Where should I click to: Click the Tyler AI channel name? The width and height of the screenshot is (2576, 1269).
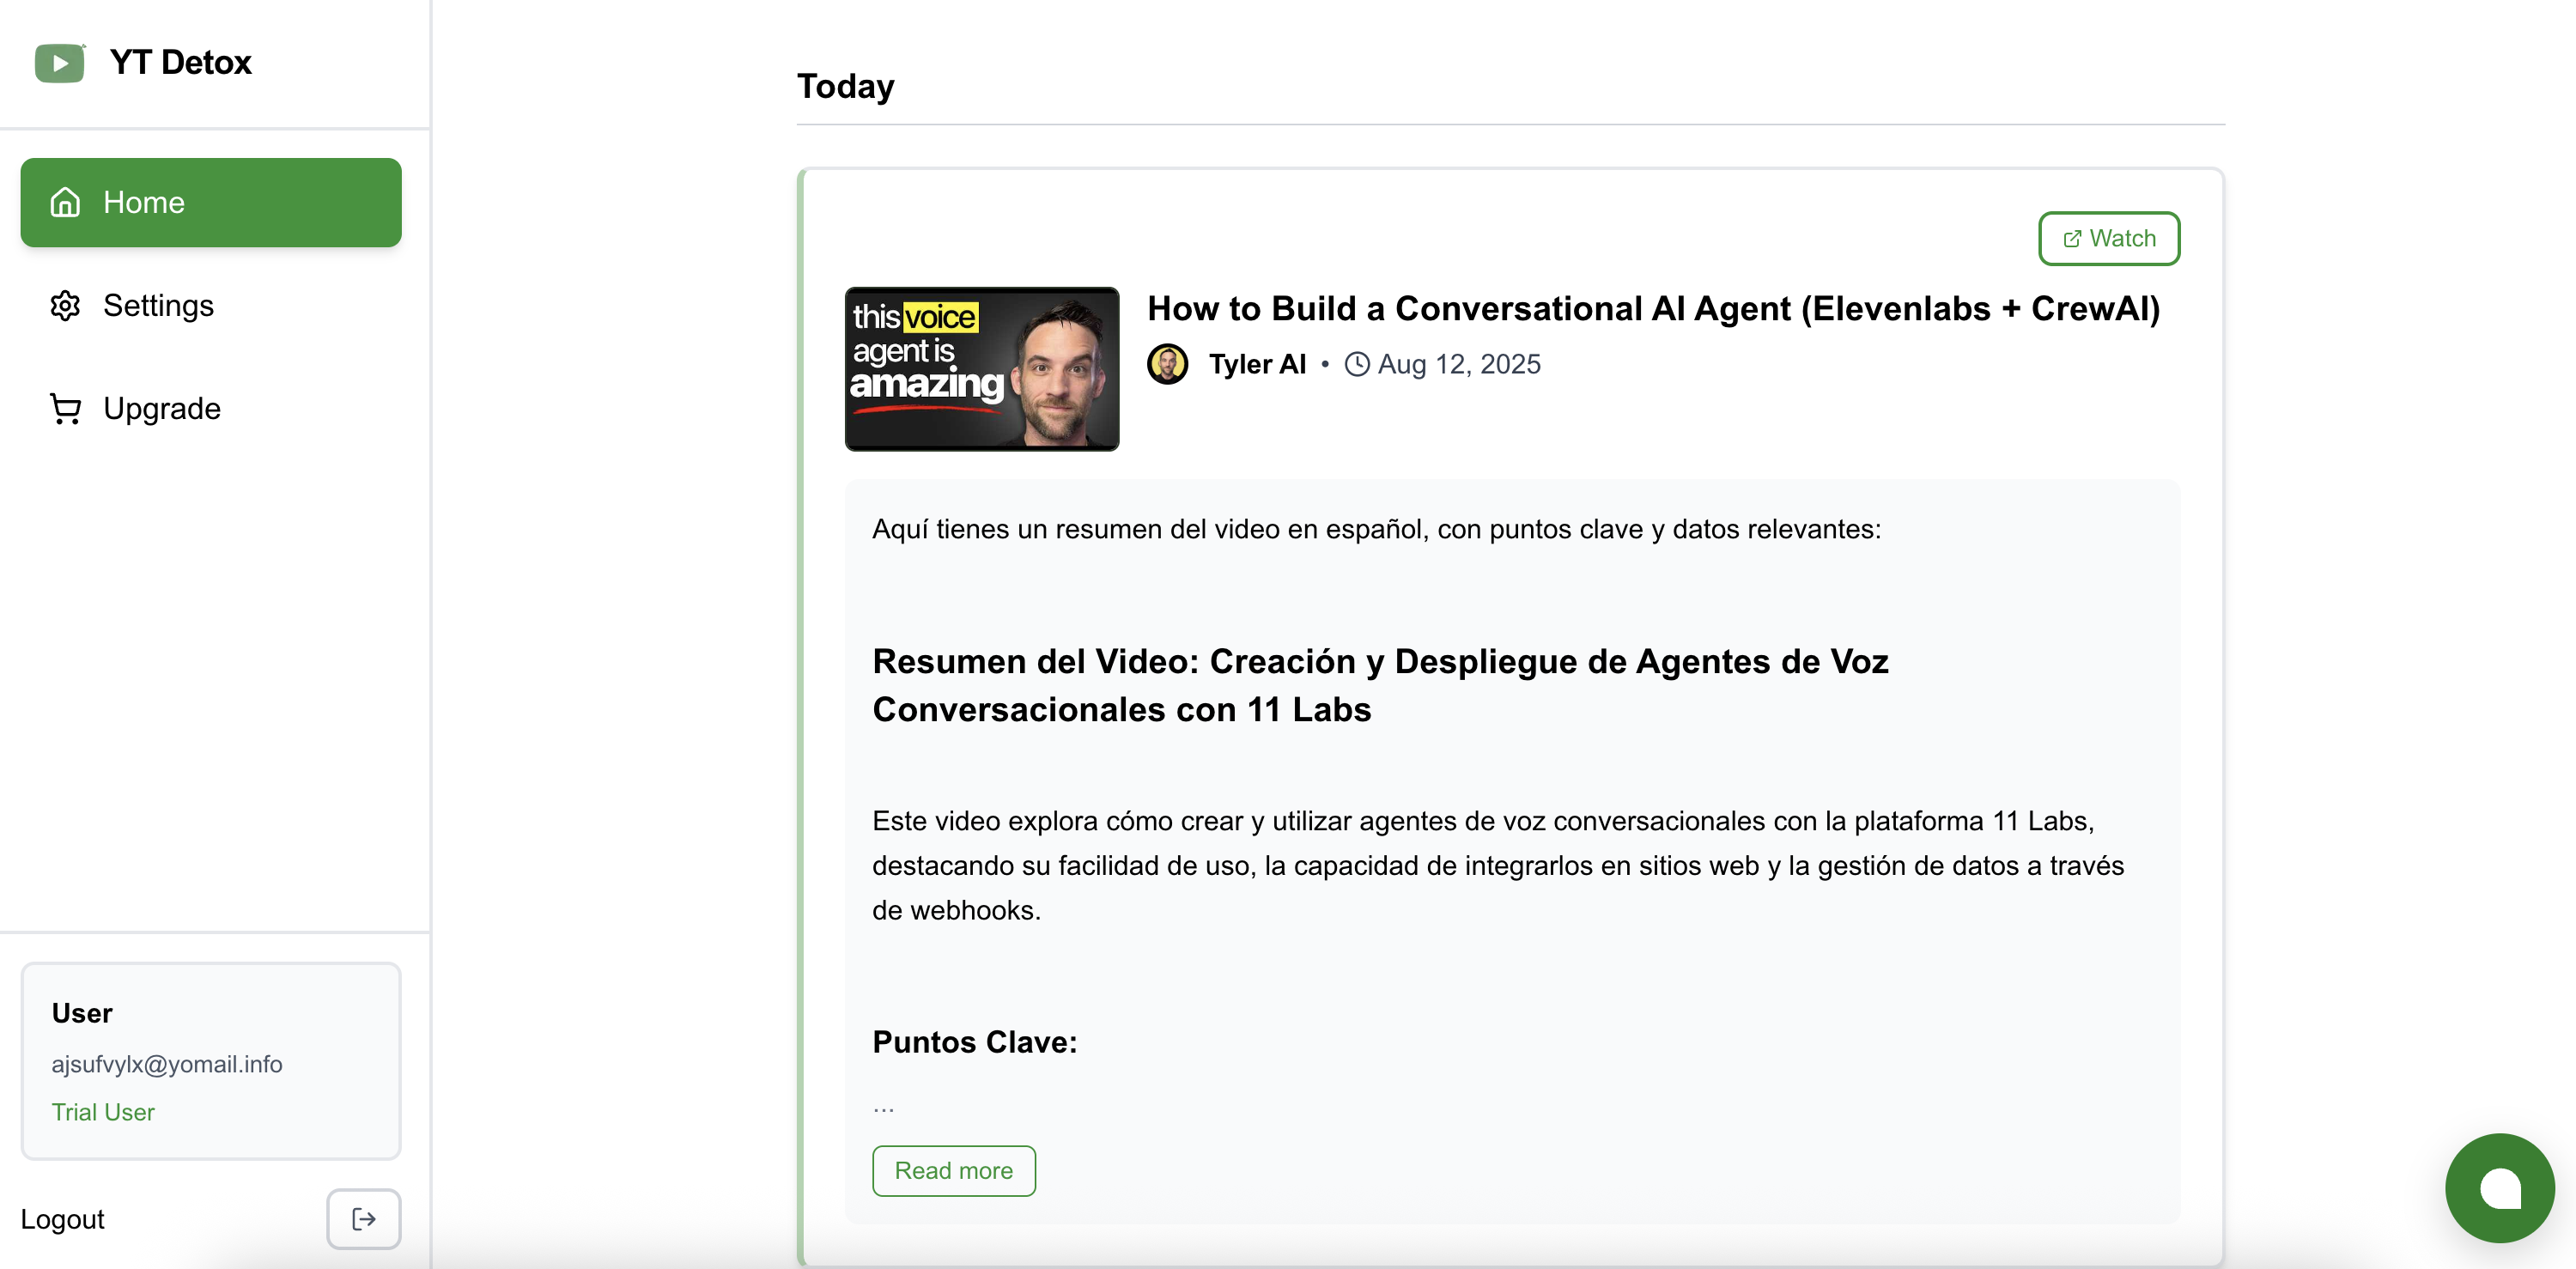[1257, 364]
